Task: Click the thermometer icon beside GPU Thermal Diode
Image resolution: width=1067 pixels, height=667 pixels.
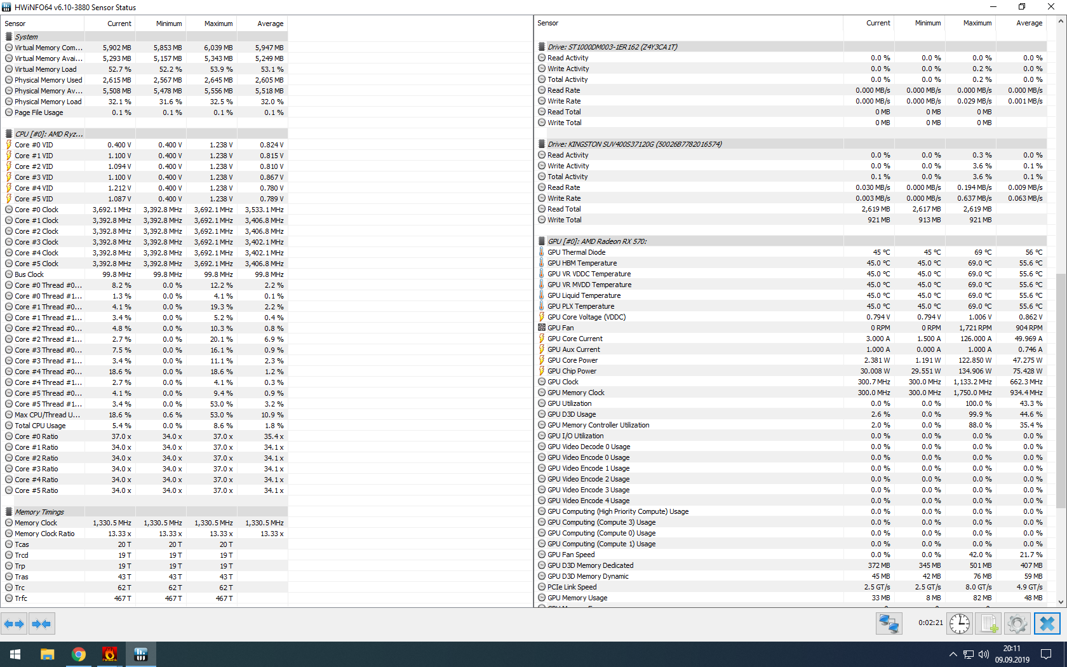Action: (x=542, y=252)
